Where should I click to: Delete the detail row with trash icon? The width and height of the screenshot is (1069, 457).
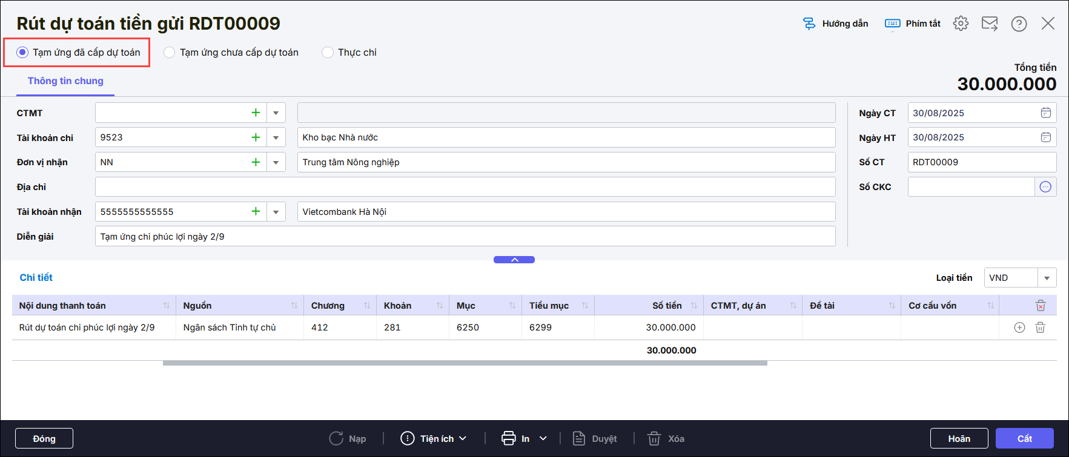click(1040, 327)
